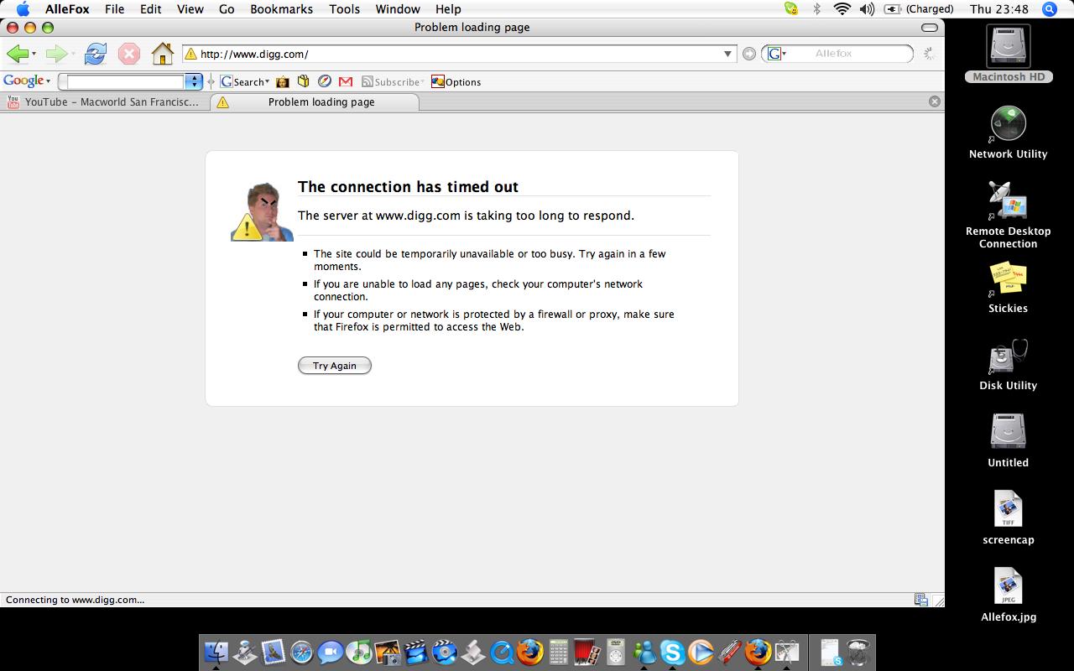Select the Untitled drive icon
1074x671 pixels.
1008,440
